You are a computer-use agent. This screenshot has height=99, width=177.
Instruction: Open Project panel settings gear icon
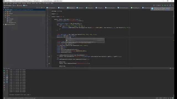[x=42, y=8]
